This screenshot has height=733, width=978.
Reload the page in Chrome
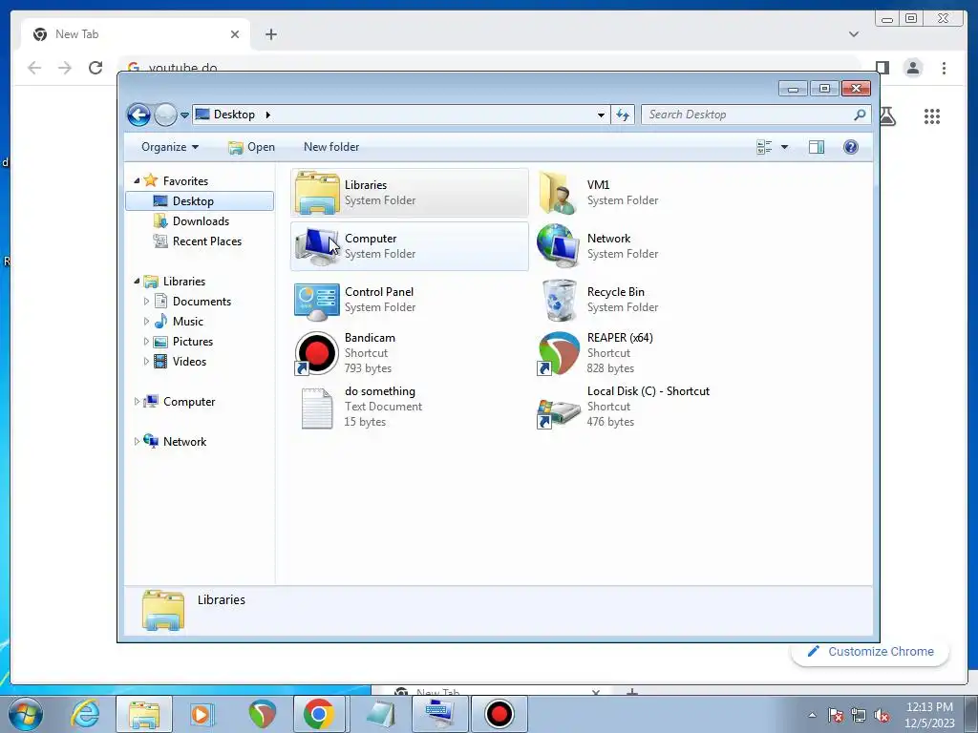click(x=96, y=68)
